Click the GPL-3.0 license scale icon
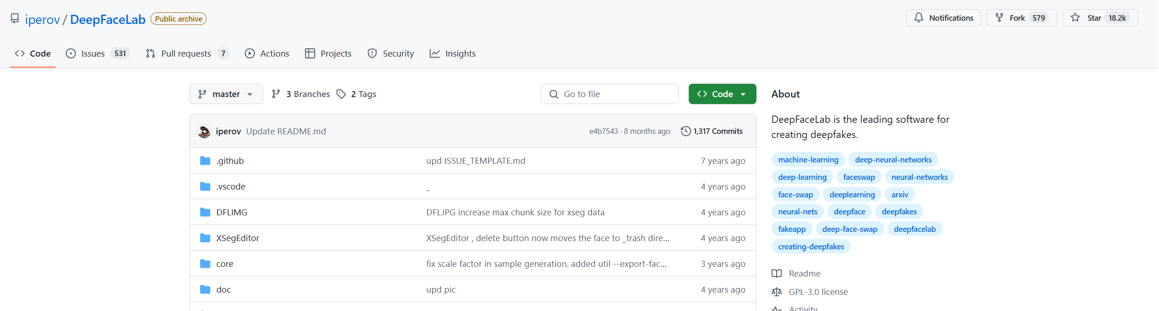 777,292
